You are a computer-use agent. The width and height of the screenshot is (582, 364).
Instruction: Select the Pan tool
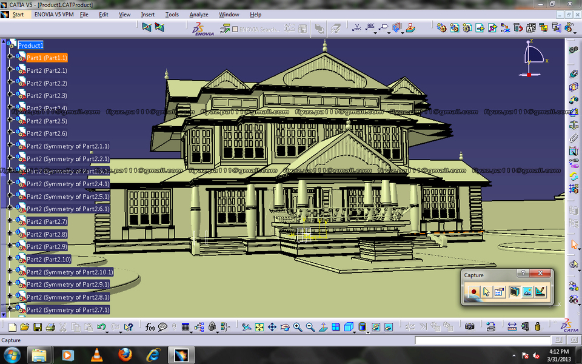click(272, 328)
